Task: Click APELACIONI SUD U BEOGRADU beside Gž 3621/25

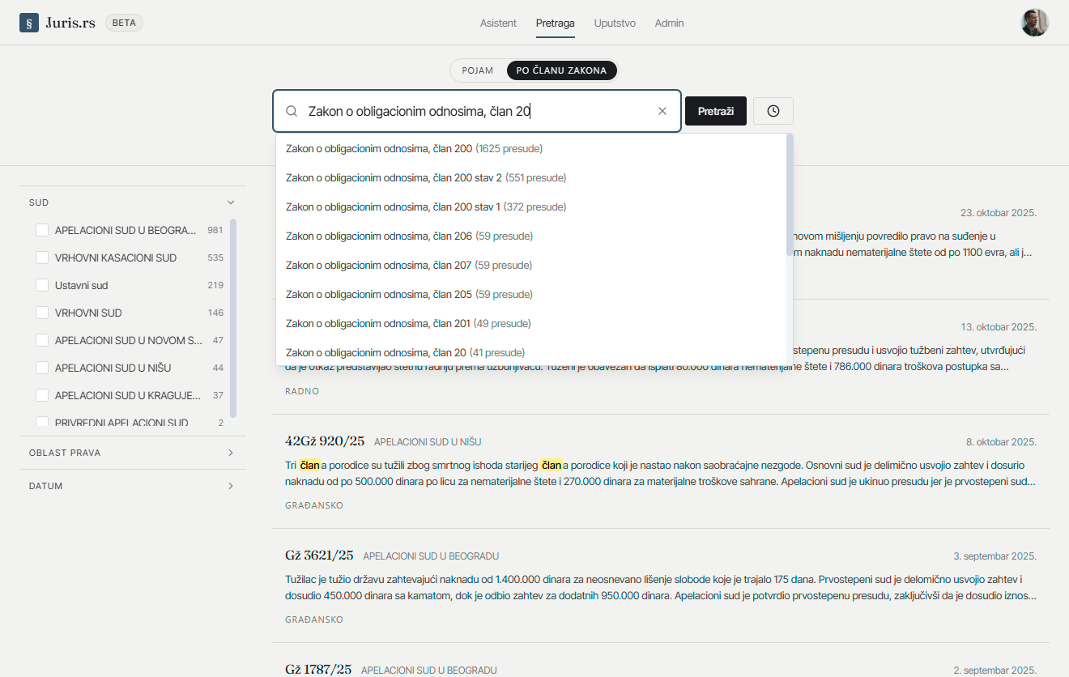Action: [431, 556]
